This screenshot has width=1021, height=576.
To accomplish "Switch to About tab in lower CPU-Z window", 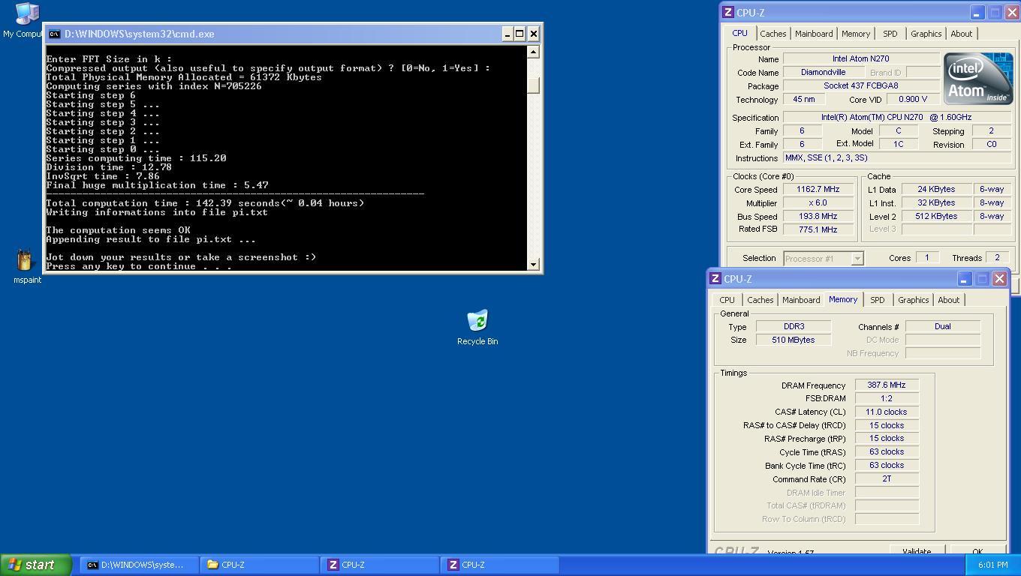I will point(948,300).
